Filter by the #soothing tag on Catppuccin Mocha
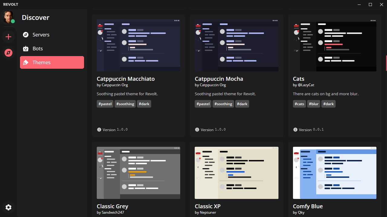The height and width of the screenshot is (217, 387). 223,104
